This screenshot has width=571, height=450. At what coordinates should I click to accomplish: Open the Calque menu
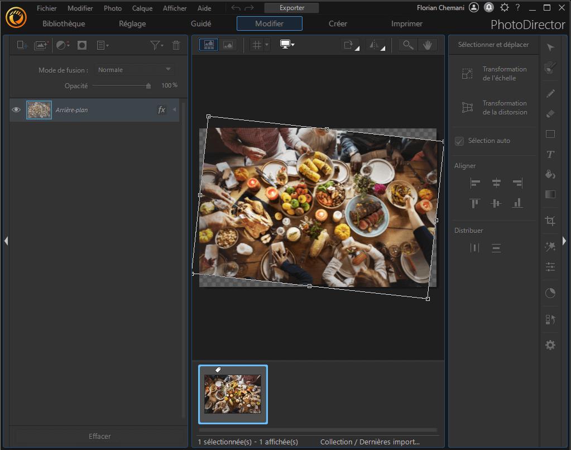pos(142,8)
